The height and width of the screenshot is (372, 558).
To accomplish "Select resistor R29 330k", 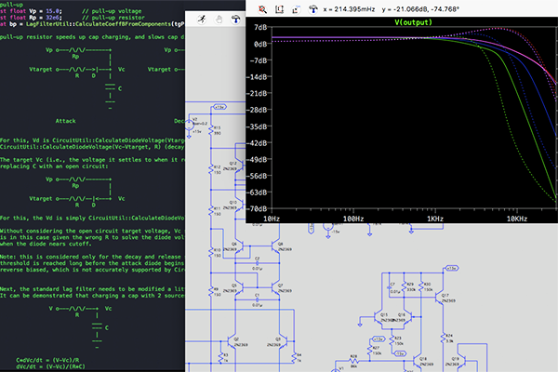I will (404, 286).
